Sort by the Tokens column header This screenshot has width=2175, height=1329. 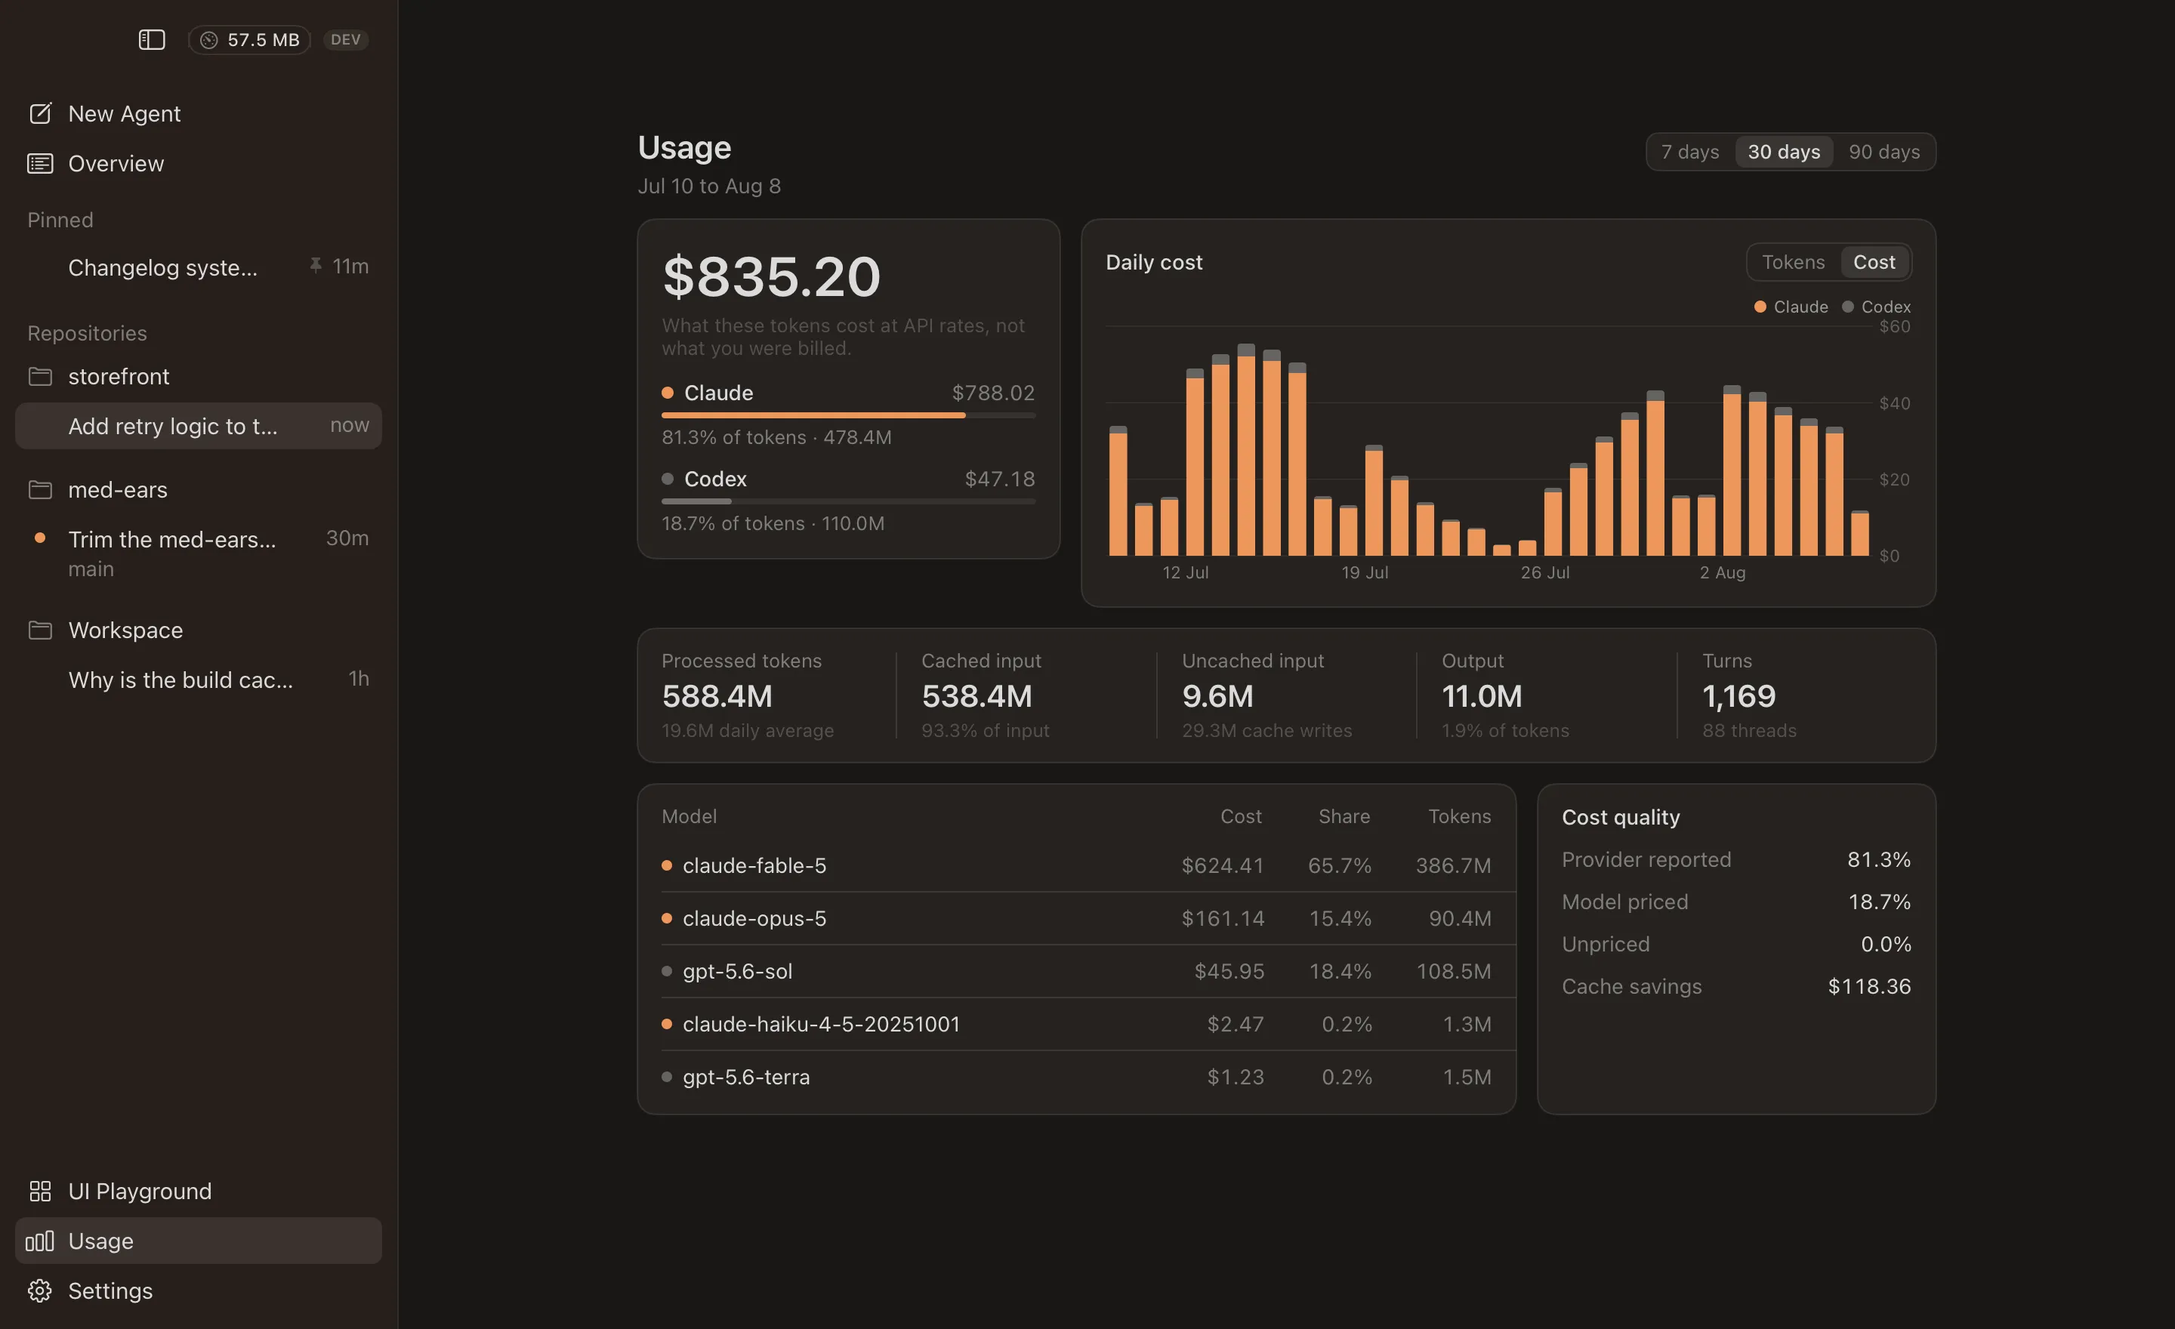pyautogui.click(x=1459, y=816)
